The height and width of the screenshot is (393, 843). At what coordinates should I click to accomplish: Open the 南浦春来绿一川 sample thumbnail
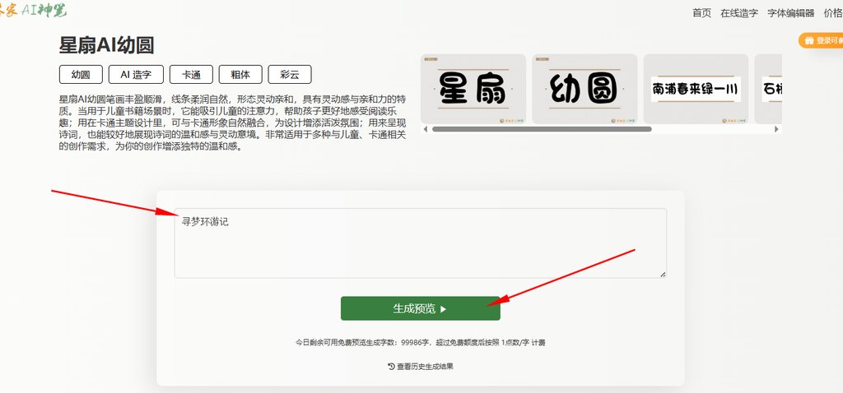[x=696, y=89]
